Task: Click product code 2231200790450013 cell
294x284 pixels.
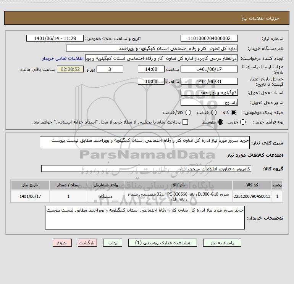Action: [x=252, y=196]
